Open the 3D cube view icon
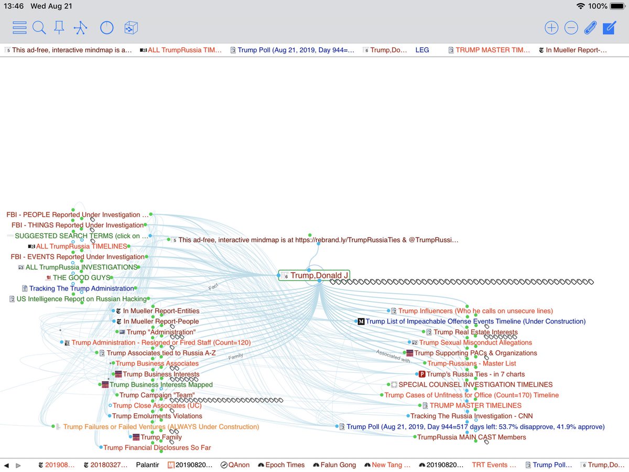This screenshot has width=629, height=472. [x=131, y=28]
